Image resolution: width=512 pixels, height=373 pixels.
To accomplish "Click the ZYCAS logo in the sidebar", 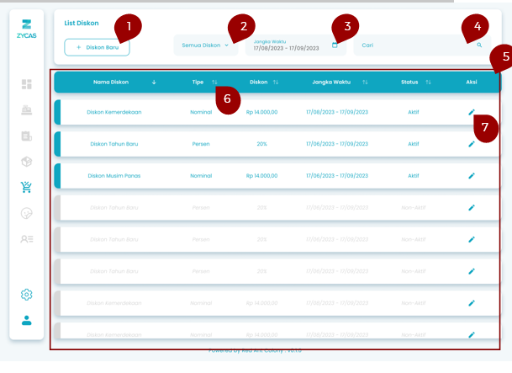I will pos(26,29).
